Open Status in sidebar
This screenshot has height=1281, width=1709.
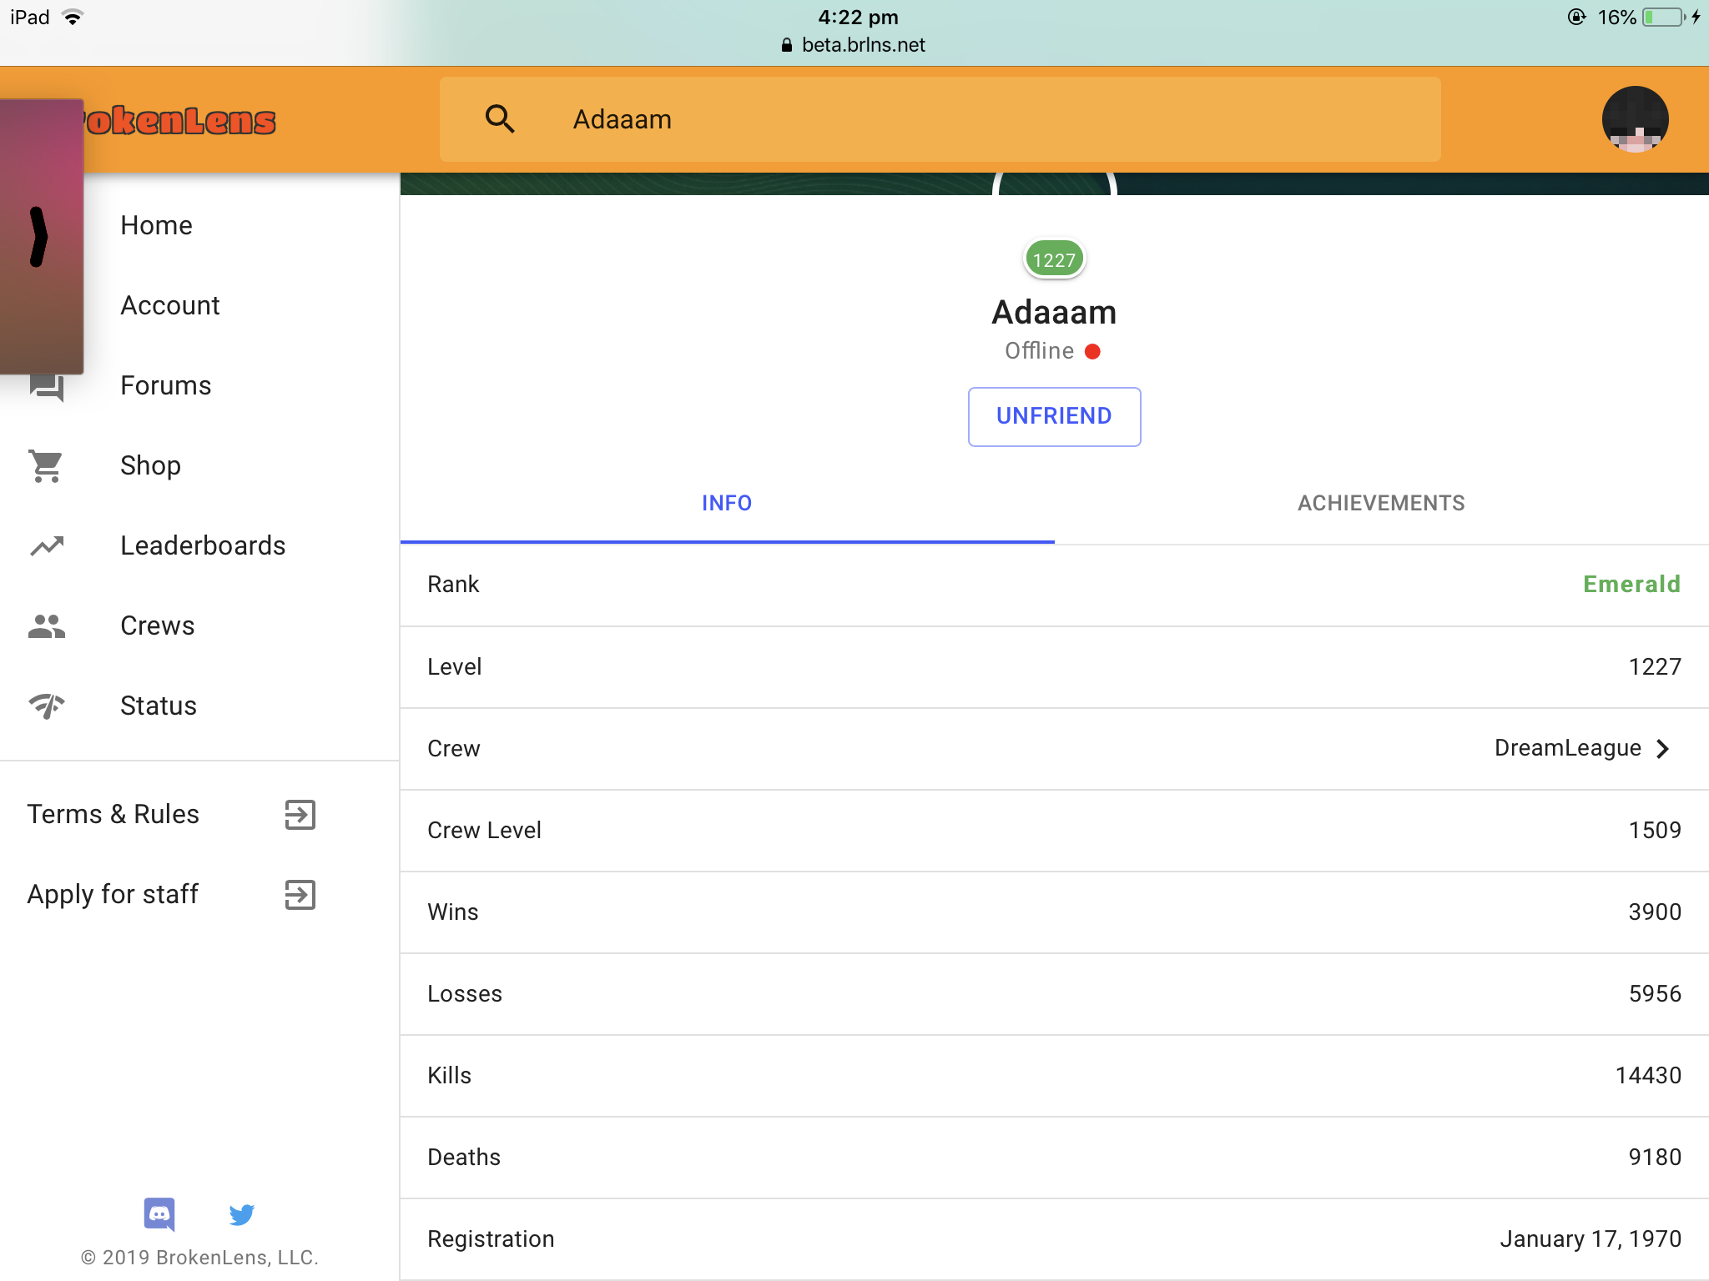[x=159, y=706]
